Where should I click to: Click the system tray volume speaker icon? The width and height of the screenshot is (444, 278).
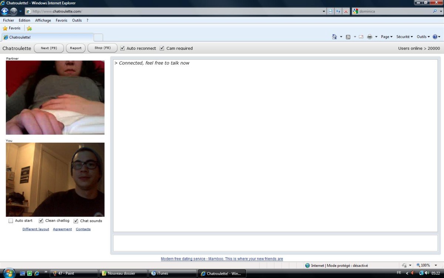(x=427, y=273)
